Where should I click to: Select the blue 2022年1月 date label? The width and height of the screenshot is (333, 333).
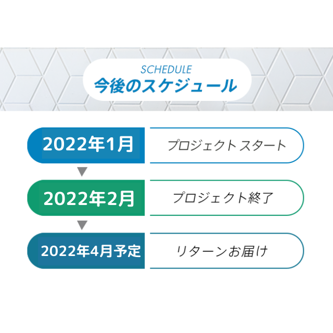tap(87, 145)
